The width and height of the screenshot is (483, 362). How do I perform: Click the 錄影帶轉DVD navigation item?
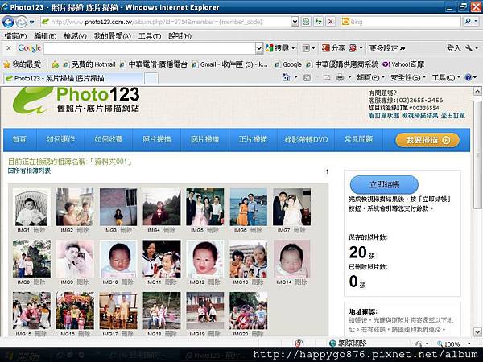tap(306, 139)
